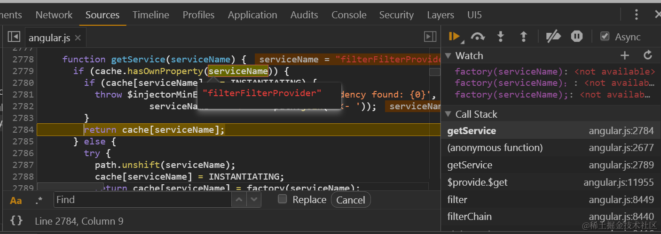This screenshot has height=234, width=661.
Task: Open the Security tab
Action: [x=396, y=15]
